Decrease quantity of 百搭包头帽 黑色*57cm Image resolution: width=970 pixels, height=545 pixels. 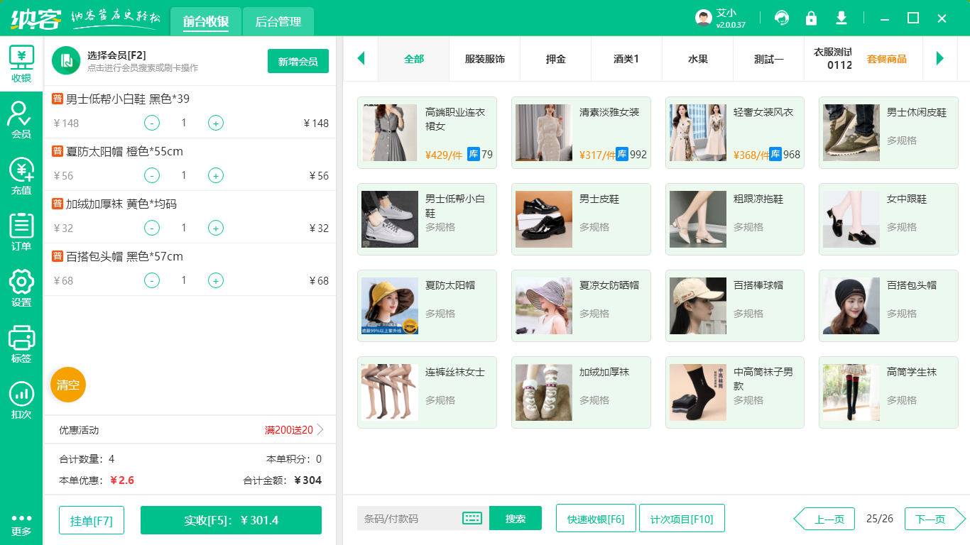(152, 280)
